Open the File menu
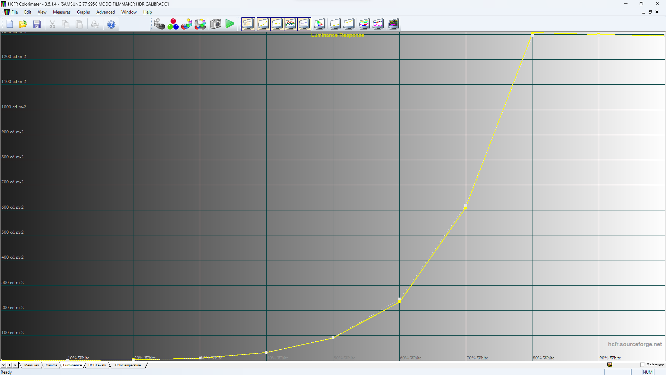Image resolution: width=666 pixels, height=375 pixels. click(15, 12)
